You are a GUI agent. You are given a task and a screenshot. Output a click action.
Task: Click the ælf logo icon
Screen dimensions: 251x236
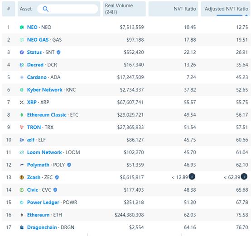(22, 140)
